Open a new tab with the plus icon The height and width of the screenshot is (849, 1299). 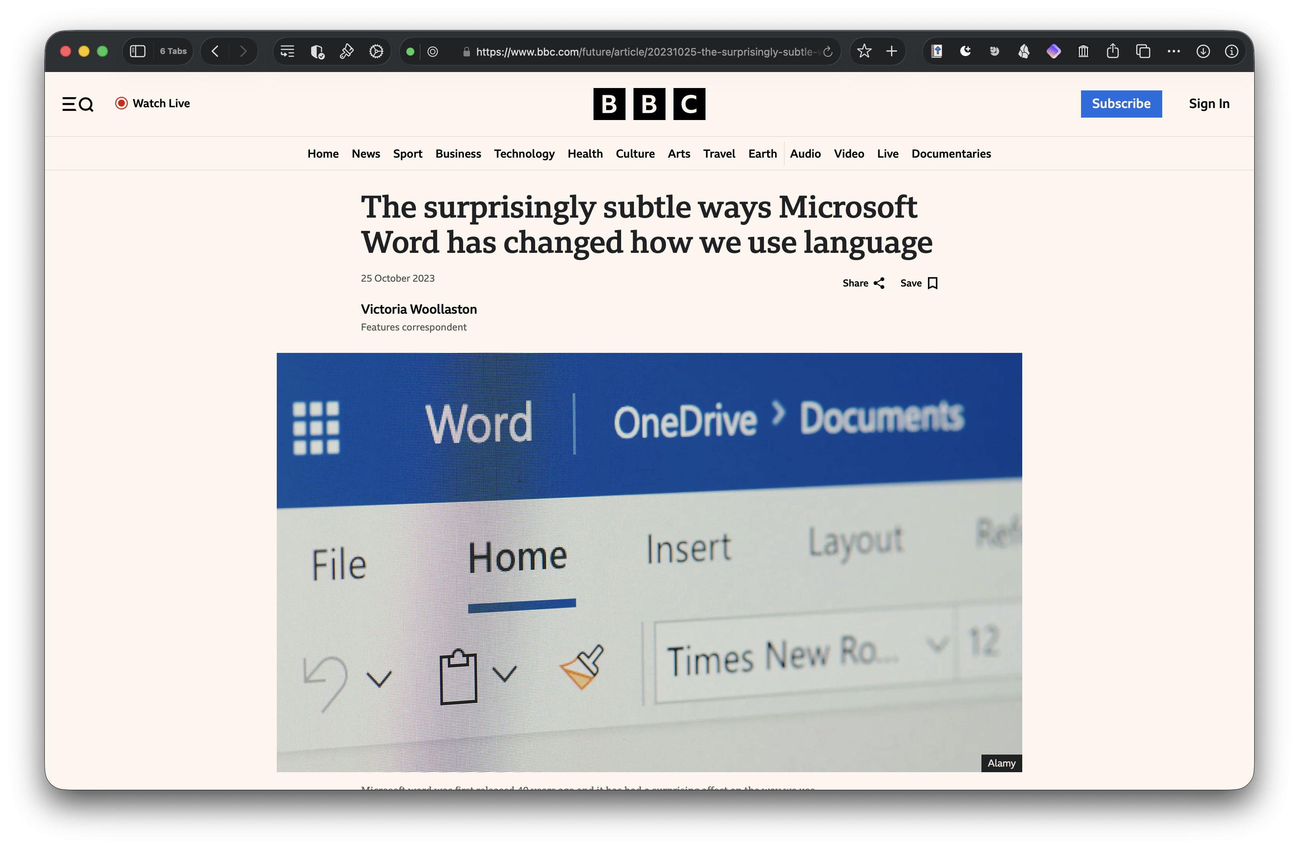tap(892, 51)
